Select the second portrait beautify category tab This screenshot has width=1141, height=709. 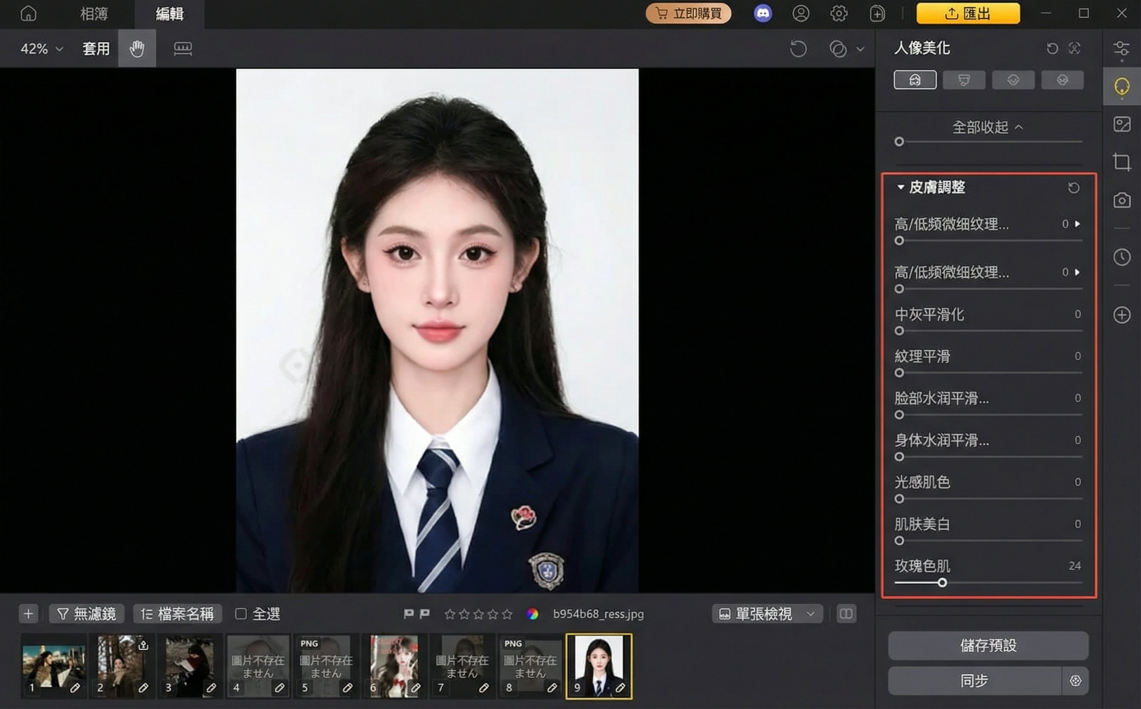pyautogui.click(x=964, y=80)
